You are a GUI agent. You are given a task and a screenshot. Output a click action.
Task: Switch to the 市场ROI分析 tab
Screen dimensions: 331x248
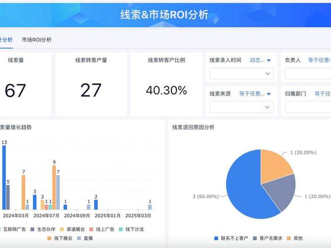(x=36, y=40)
